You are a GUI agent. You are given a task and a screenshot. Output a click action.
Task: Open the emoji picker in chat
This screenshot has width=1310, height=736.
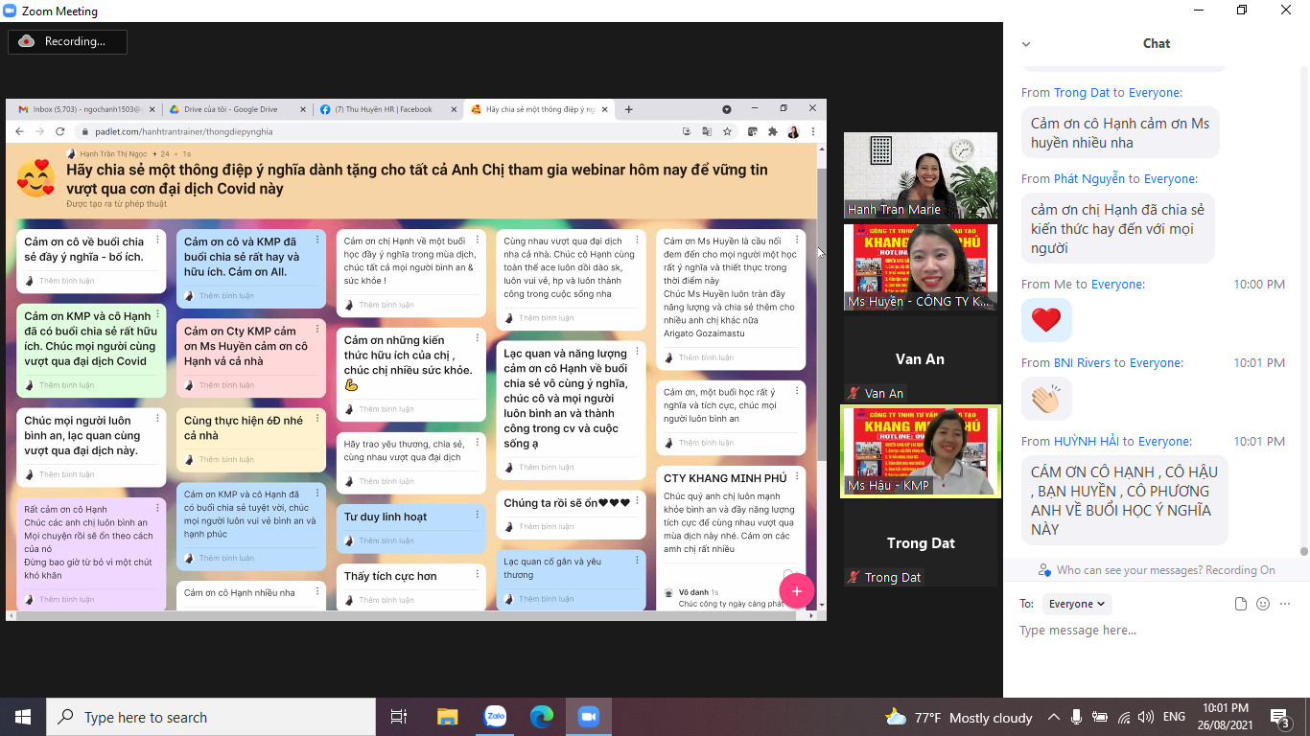[1263, 604]
